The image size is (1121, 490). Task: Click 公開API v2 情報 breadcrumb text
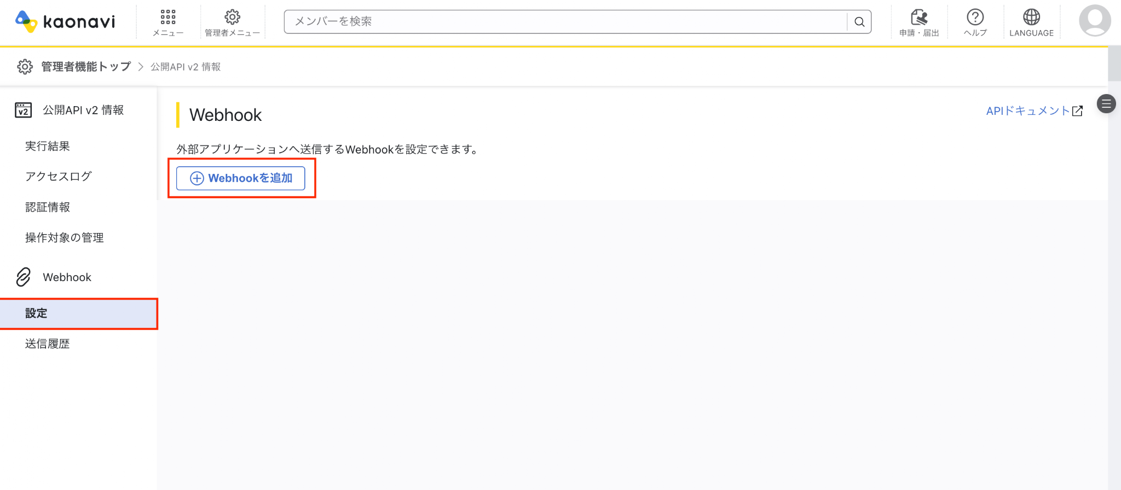[x=186, y=67]
